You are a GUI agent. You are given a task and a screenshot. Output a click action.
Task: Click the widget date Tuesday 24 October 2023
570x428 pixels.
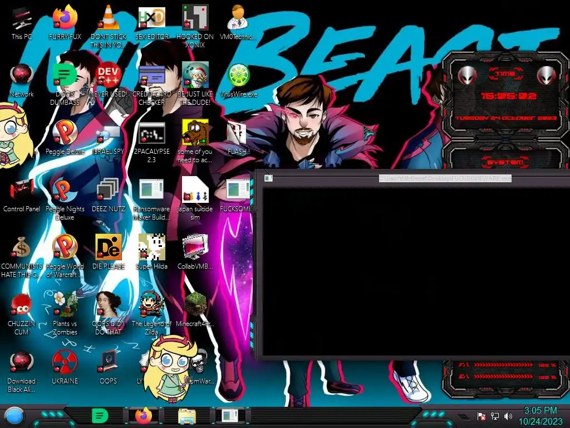point(505,118)
